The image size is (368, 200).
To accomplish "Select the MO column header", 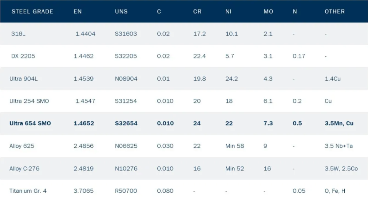I will pyautogui.click(x=268, y=12).
